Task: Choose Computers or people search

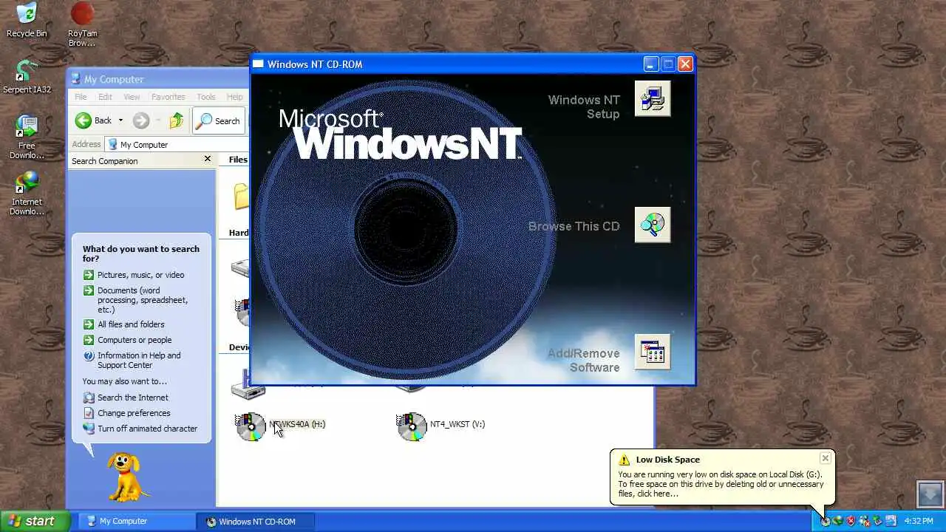Action: (128, 340)
